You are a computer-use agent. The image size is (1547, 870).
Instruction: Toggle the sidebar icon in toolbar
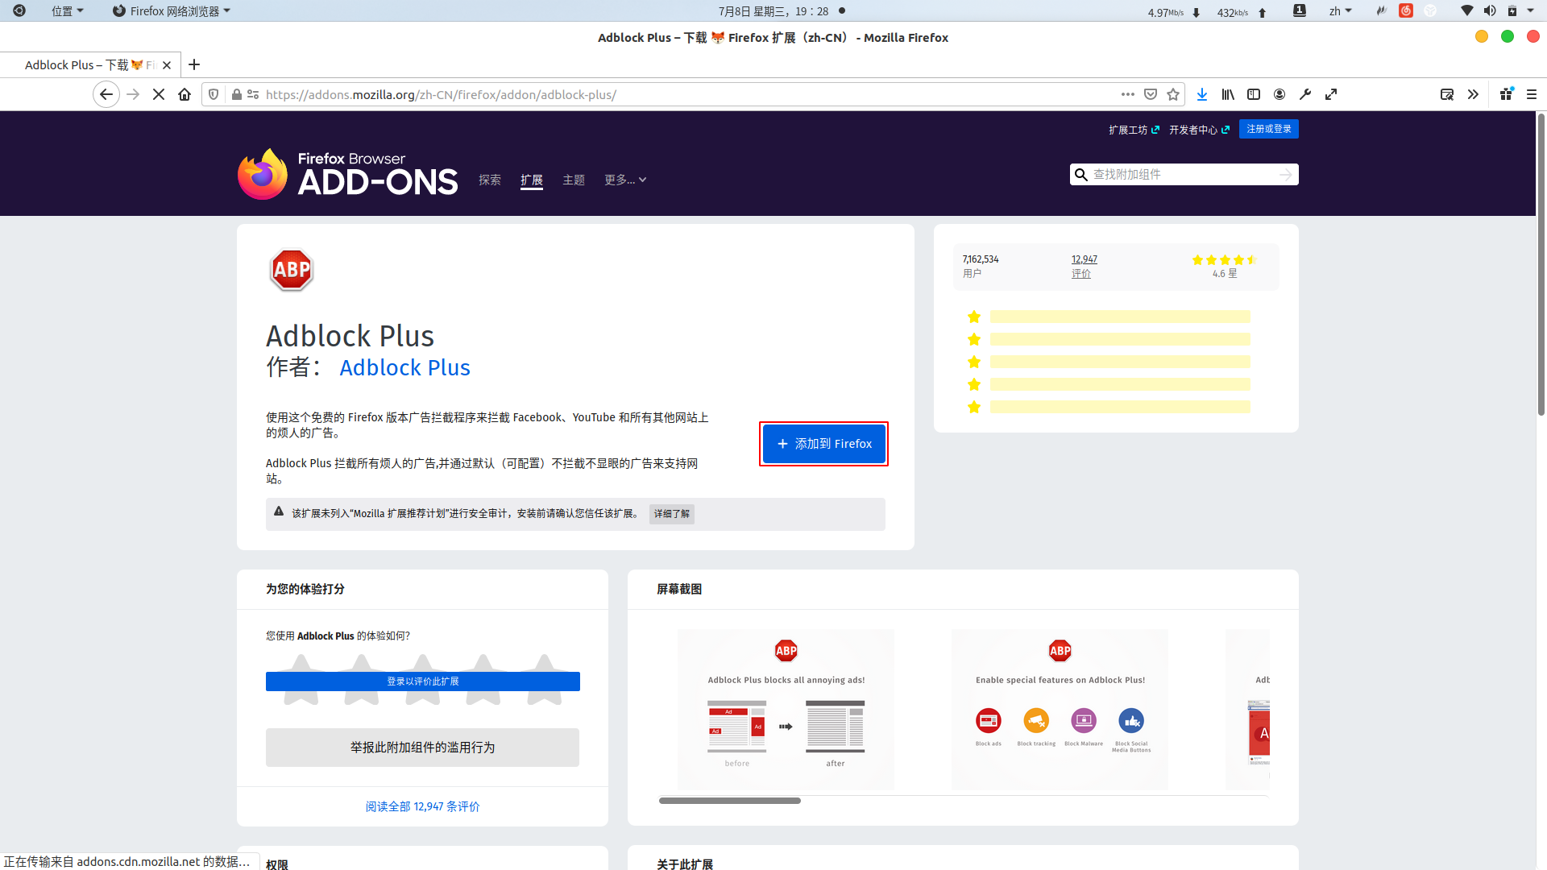(x=1254, y=94)
